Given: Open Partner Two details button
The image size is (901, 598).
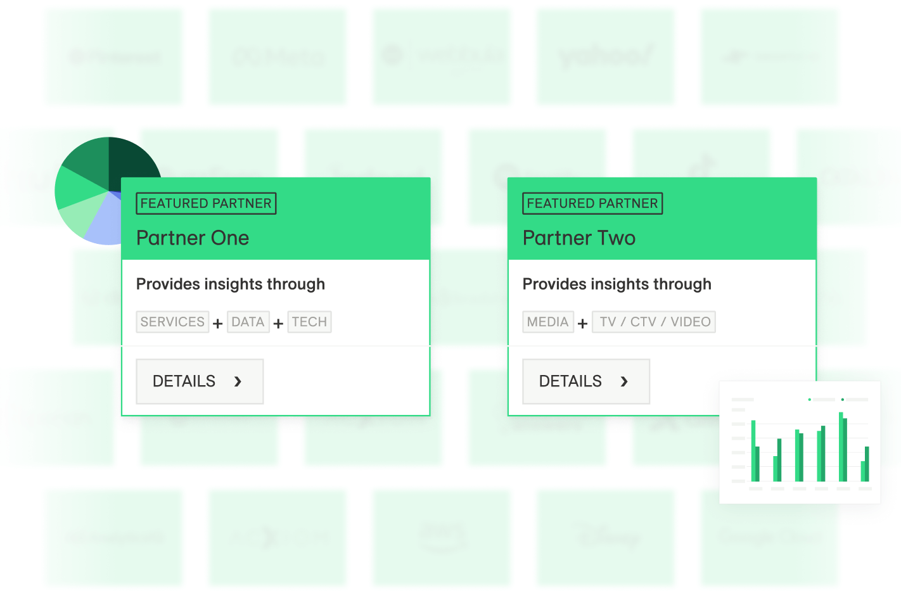Looking at the screenshot, I should click(586, 381).
